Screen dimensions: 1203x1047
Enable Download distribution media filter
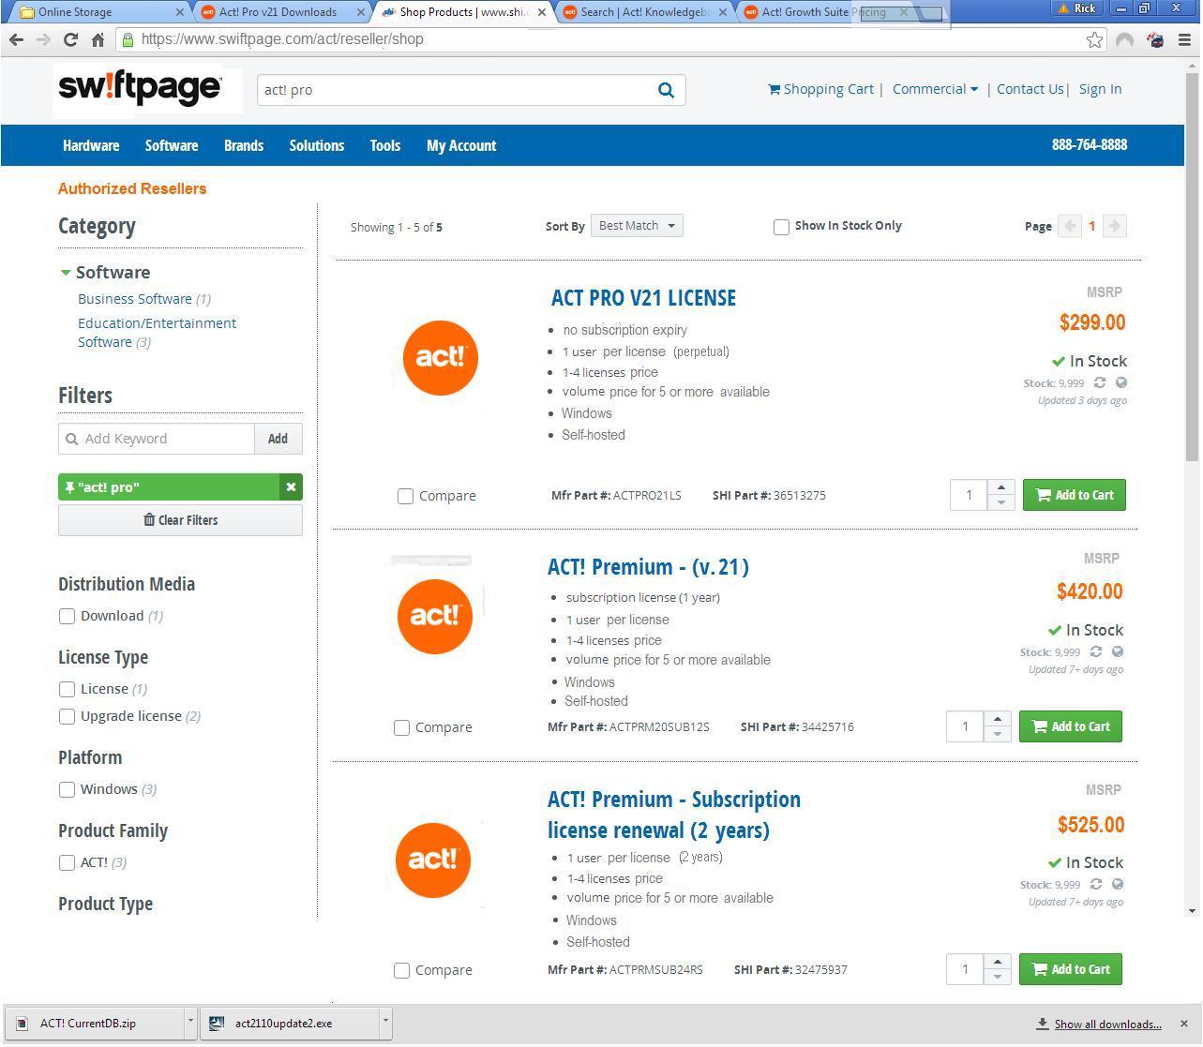[67, 616]
